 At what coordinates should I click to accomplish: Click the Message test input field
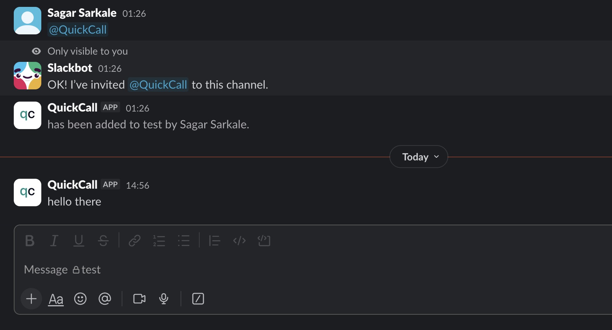(x=268, y=270)
